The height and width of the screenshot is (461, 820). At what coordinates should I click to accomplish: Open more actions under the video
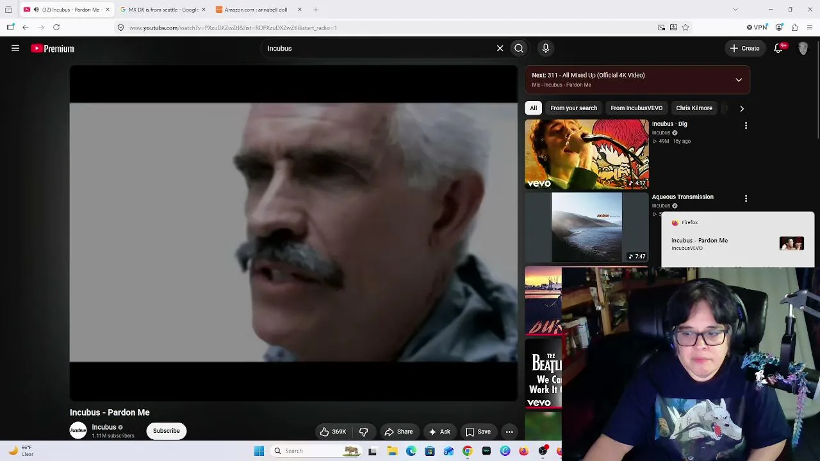click(x=509, y=432)
